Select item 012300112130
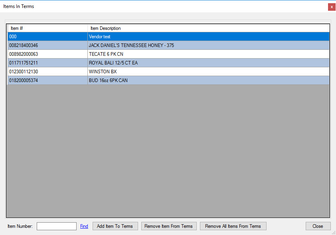 click(x=47, y=72)
